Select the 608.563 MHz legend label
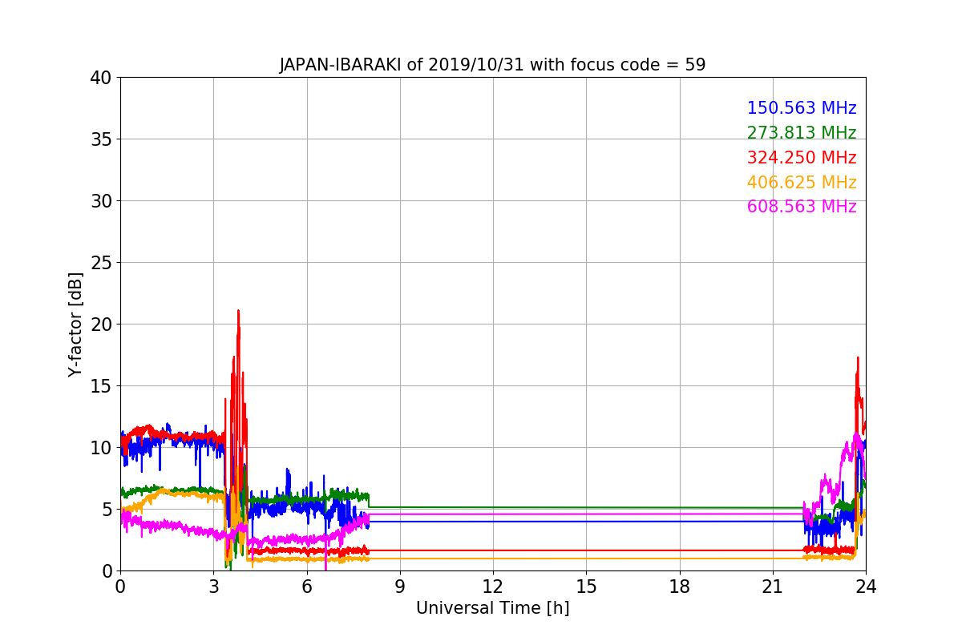The width and height of the screenshot is (962, 641). pyautogui.click(x=802, y=207)
